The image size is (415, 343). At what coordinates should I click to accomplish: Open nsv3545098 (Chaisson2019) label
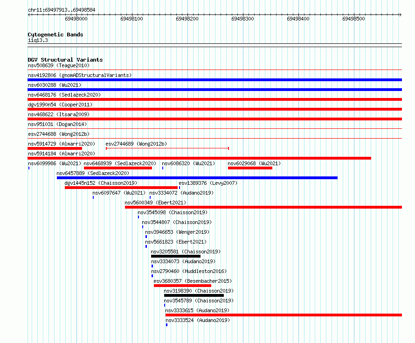(173, 212)
